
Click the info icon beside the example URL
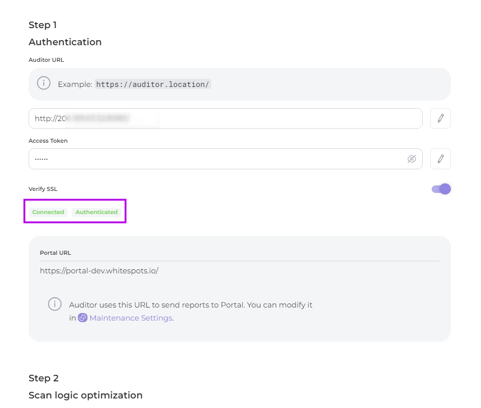tap(44, 83)
